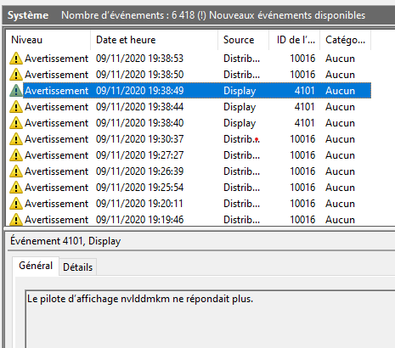
Task: Select event dated 09/11/2020 19:20:11
Action: point(189,204)
